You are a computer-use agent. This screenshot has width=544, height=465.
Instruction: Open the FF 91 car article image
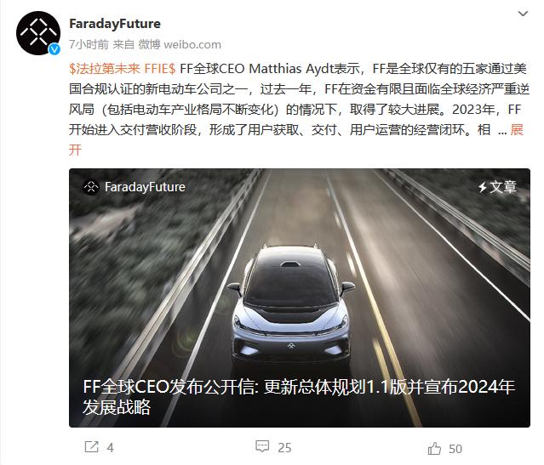pyautogui.click(x=300, y=298)
